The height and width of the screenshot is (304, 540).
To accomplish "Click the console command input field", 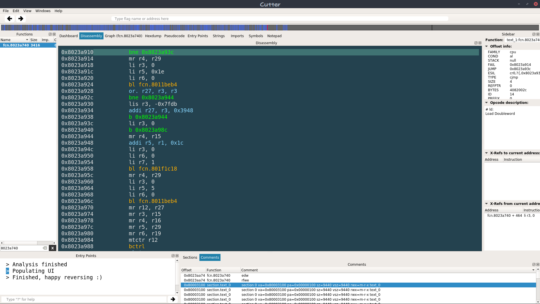I will (x=84, y=299).
